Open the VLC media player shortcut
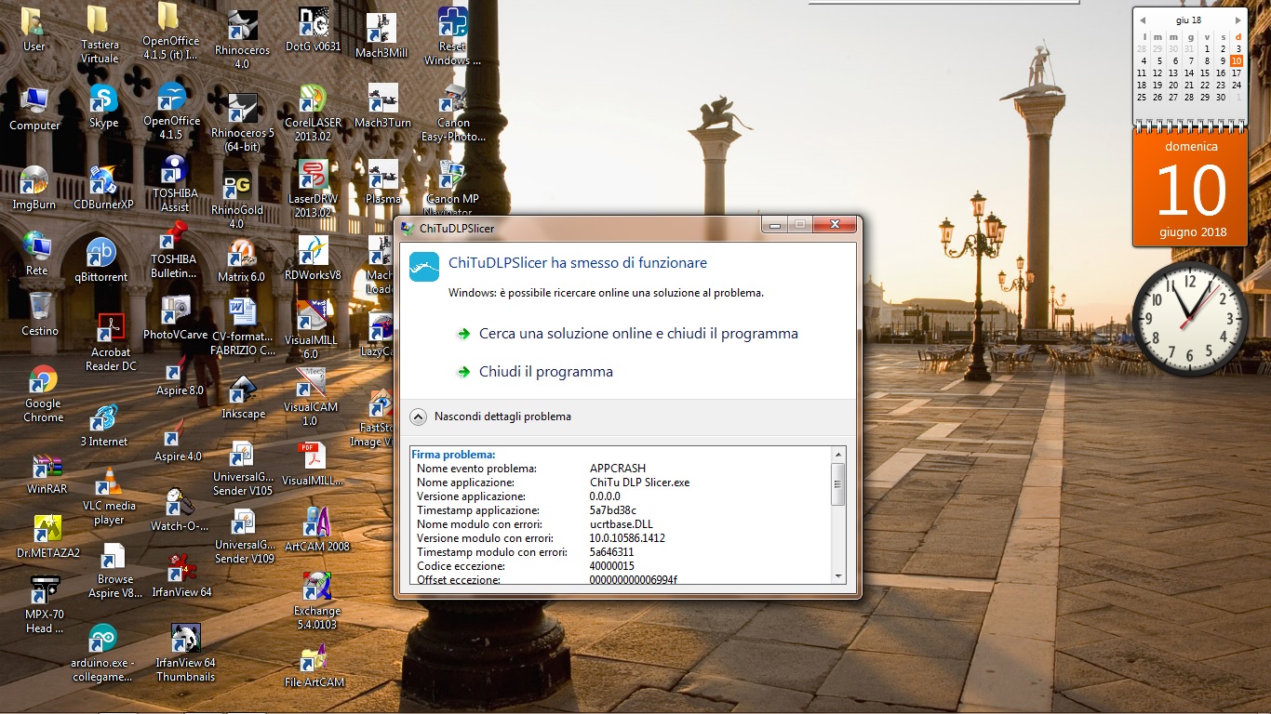Image resolution: width=1271 pixels, height=714 pixels. [110, 483]
